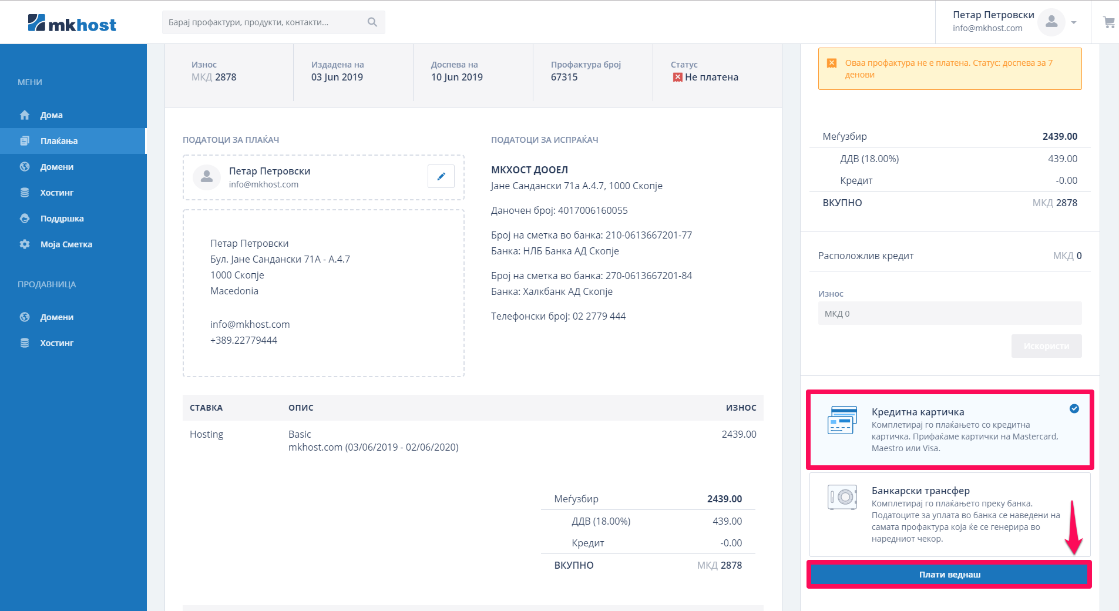The image size is (1119, 611).
Task: Expand the user account dropdown arrow
Action: point(1074,22)
